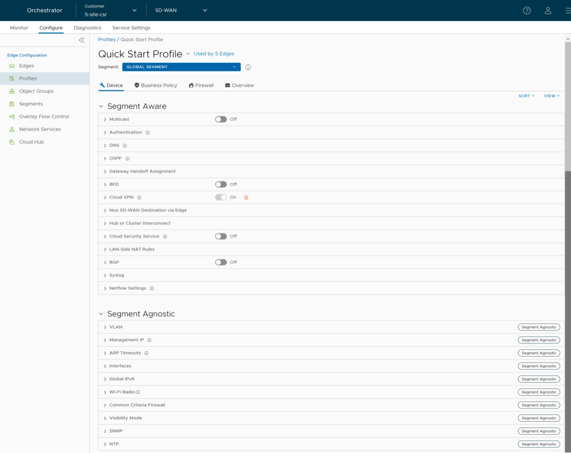The image size is (571, 453).
Task: Expand the OSPF settings row
Action: click(105, 159)
